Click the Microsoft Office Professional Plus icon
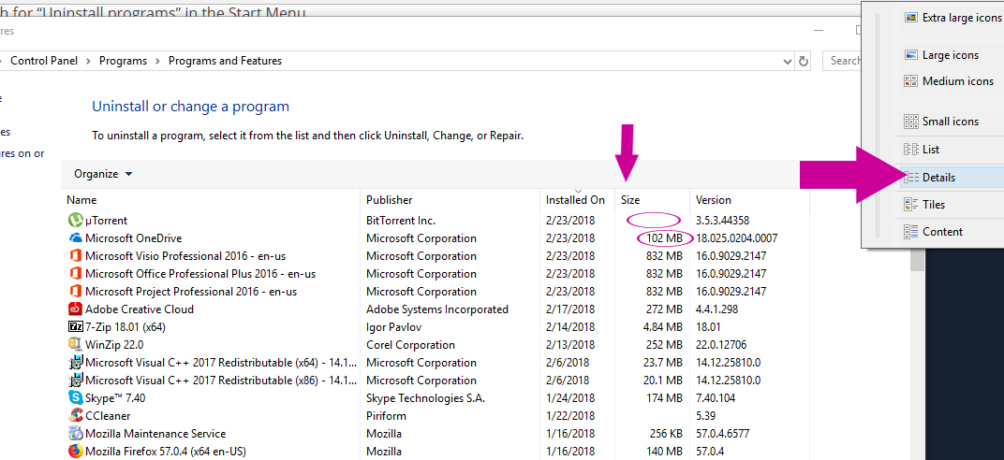This screenshot has height=460, width=1004. click(x=76, y=273)
